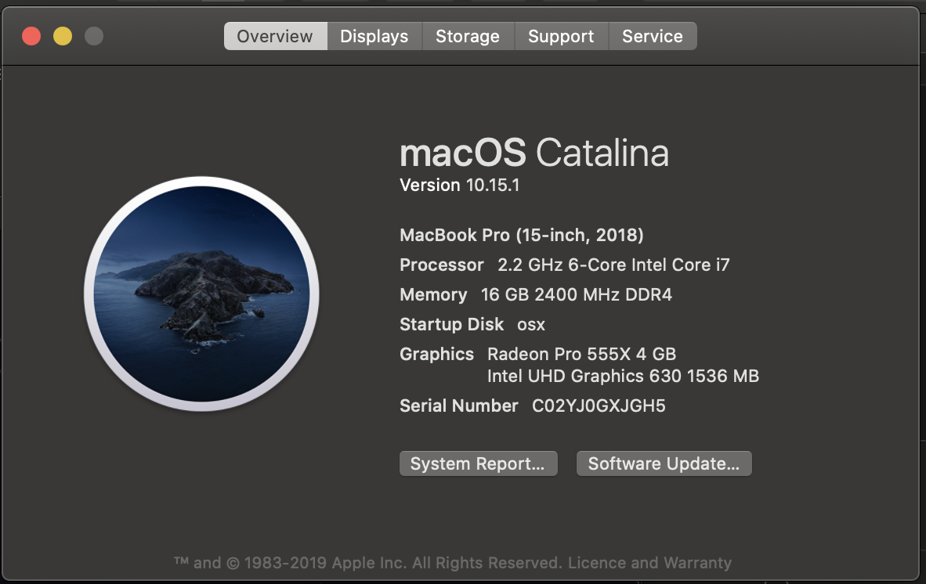Click the System Report… button

point(479,463)
